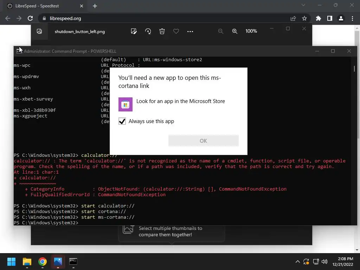Image resolution: width=360 pixels, height=270 pixels.
Task: Rotate the image in Photos
Action: (x=148, y=31)
